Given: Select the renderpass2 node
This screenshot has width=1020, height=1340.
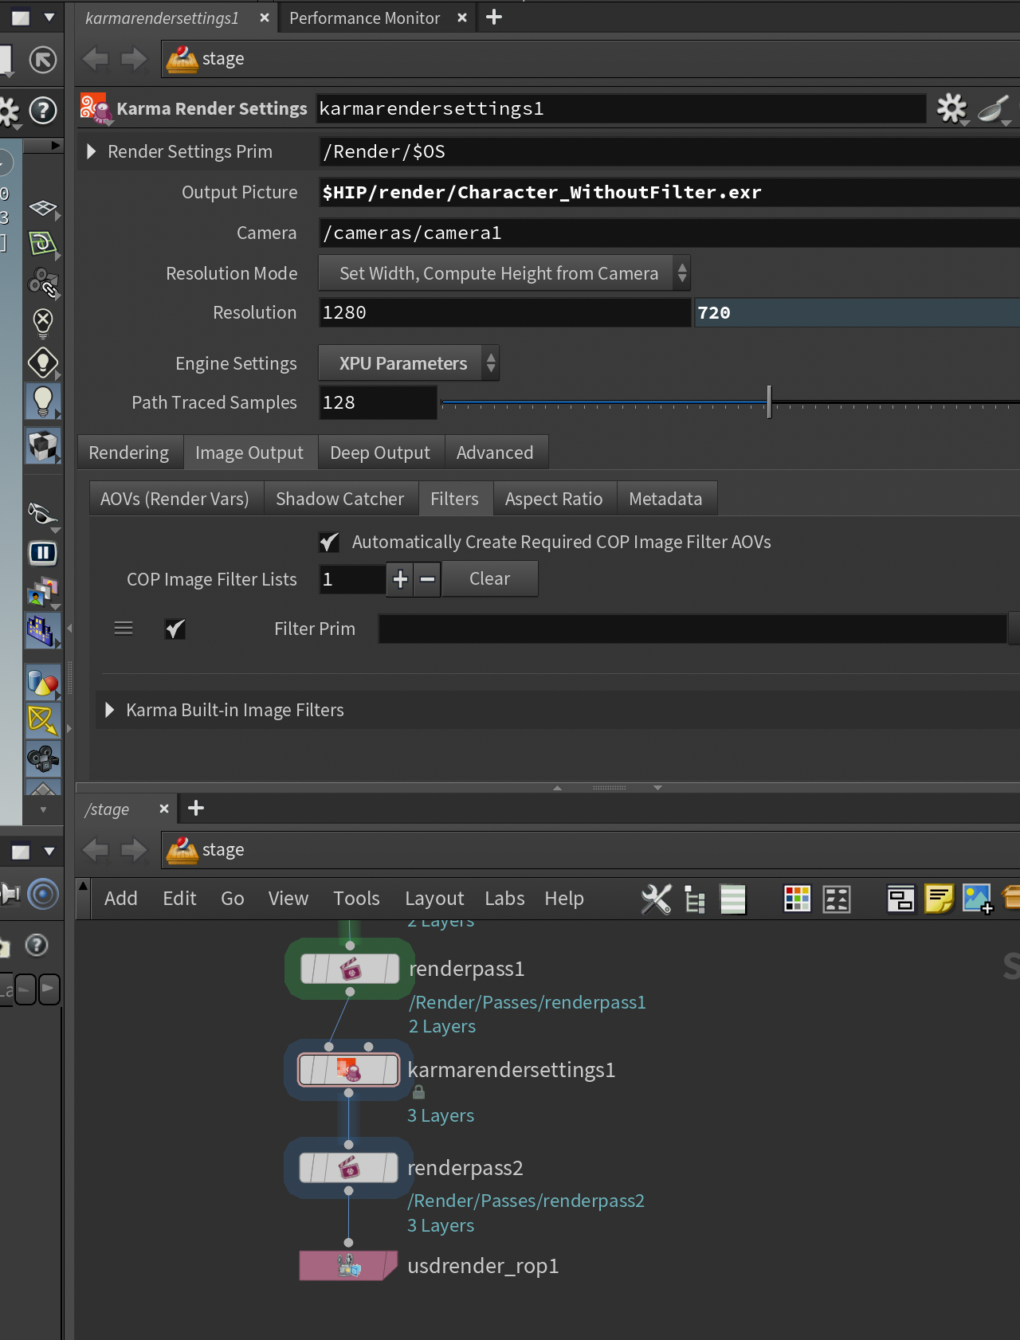Looking at the screenshot, I should (348, 1168).
